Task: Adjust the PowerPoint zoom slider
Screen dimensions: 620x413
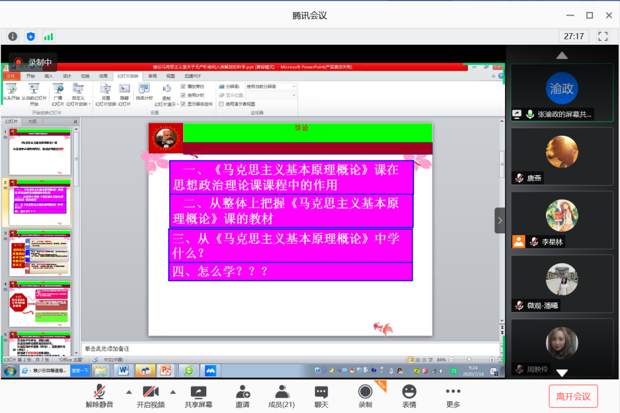Action: pyautogui.click(x=470, y=359)
